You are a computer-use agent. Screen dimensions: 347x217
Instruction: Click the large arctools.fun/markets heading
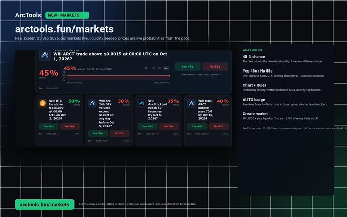tap(64, 29)
